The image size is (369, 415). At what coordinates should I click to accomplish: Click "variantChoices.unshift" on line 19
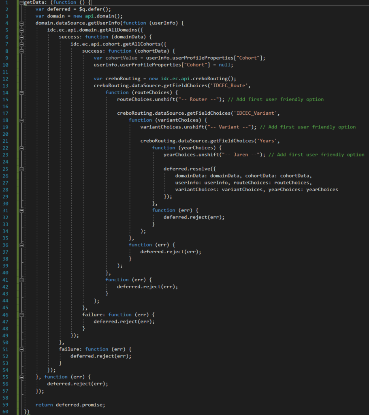(172, 127)
